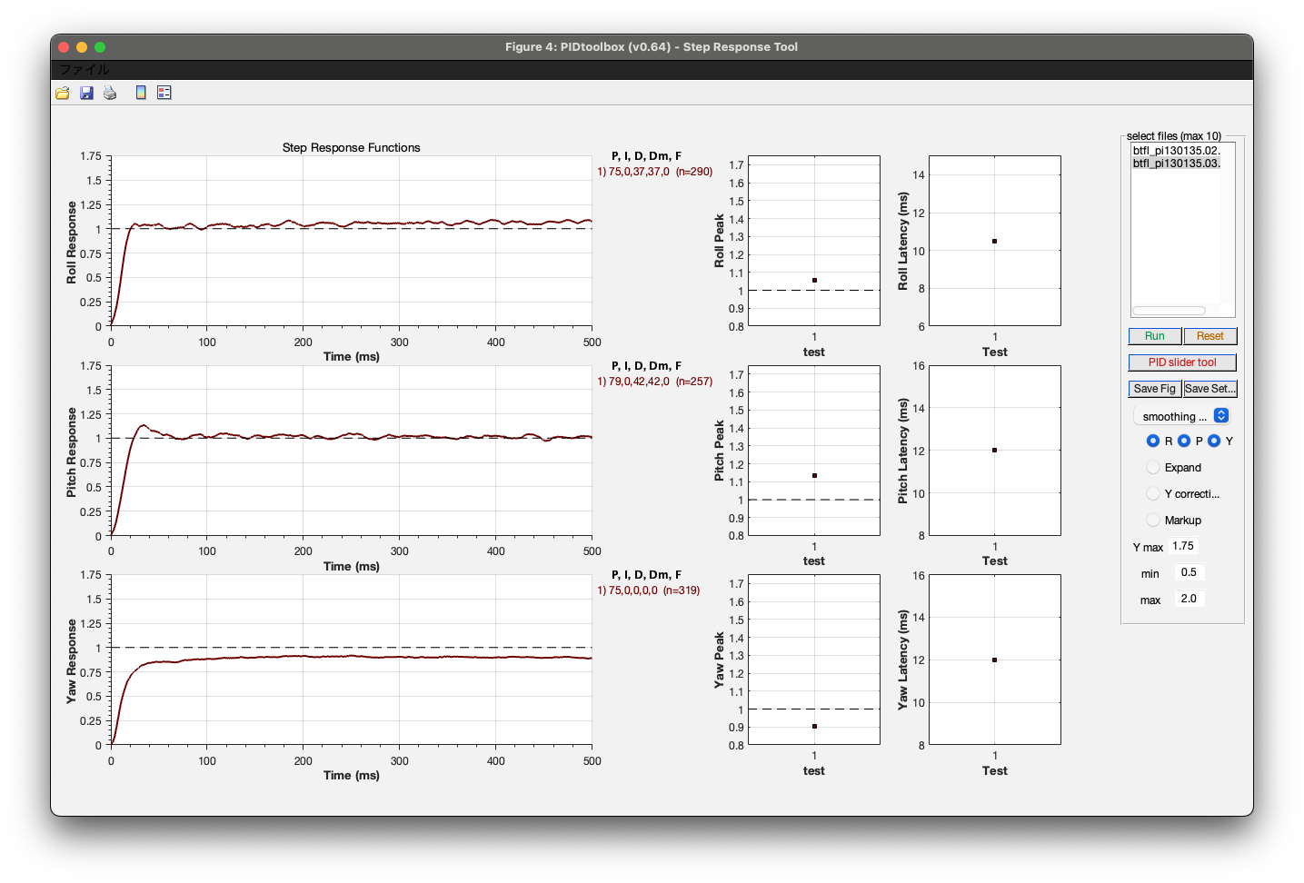Select file btfl_pi130135.02. in list

(1176, 151)
